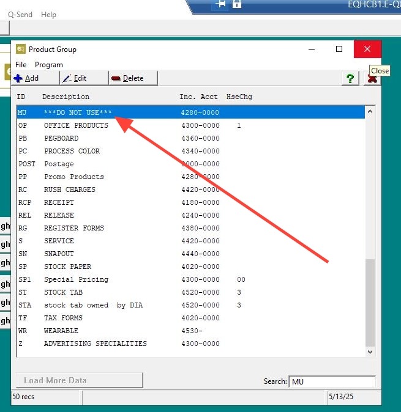Open the File menu in Product Group
This screenshot has height=412, width=401.
click(21, 65)
